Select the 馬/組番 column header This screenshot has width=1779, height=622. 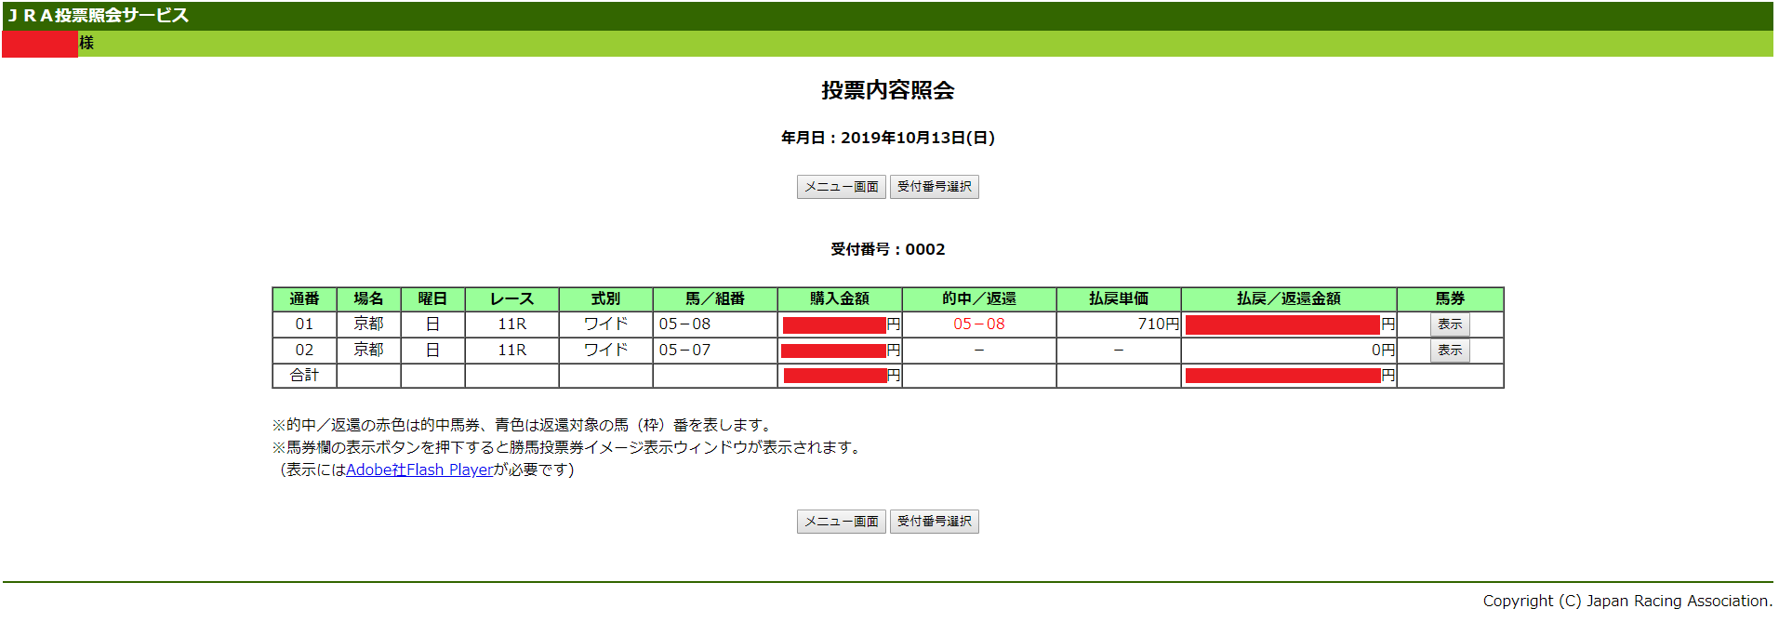(x=715, y=298)
